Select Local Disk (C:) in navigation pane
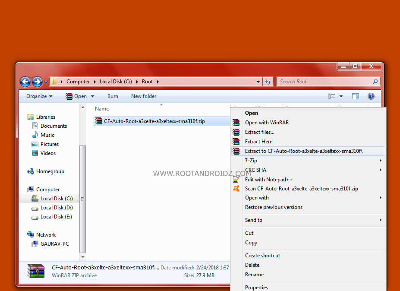The width and height of the screenshot is (400, 291). point(52,199)
